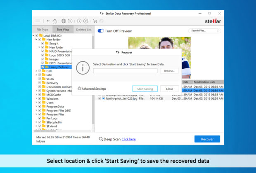
Task: Click the VLOG folder icon
Action: pos(44,79)
